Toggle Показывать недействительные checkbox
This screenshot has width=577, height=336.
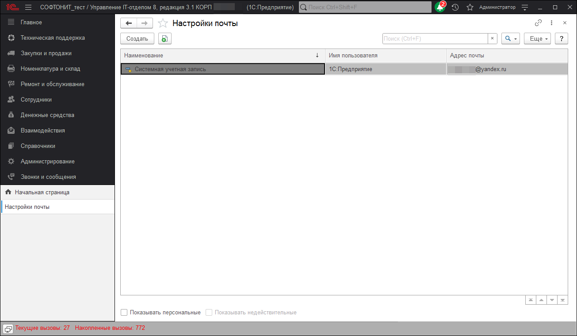209,313
